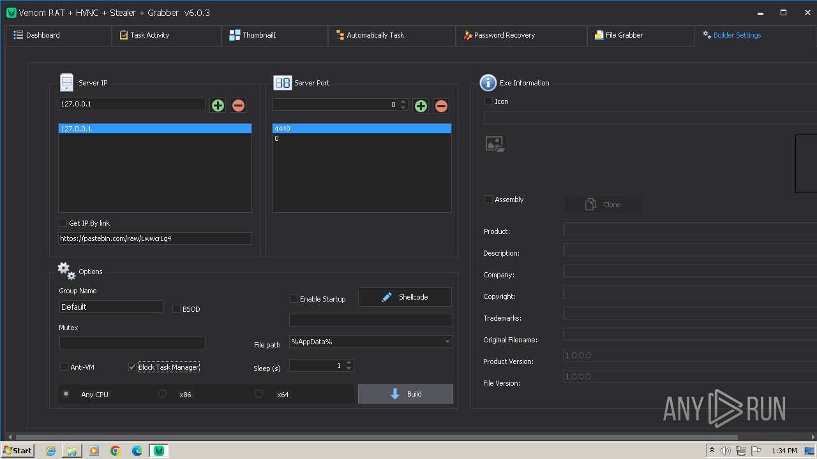Select the x64 radio button
Image resolution: width=817 pixels, height=459 pixels.
[x=259, y=394]
